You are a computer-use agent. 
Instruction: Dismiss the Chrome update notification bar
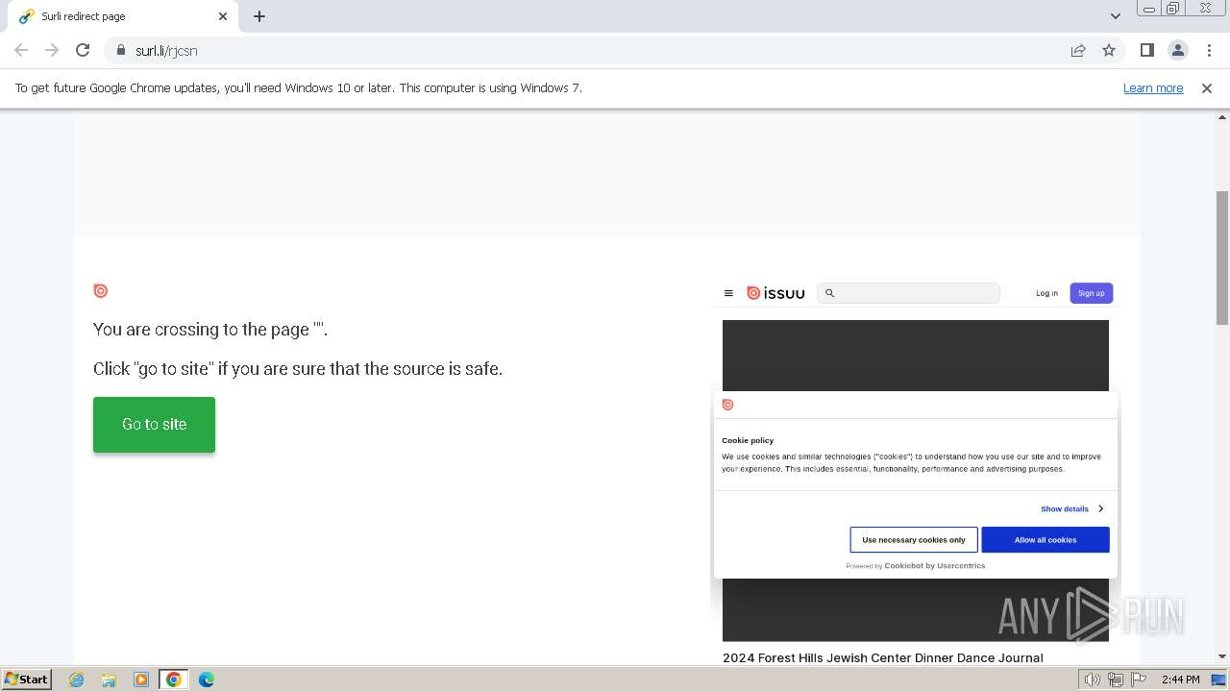(x=1207, y=87)
